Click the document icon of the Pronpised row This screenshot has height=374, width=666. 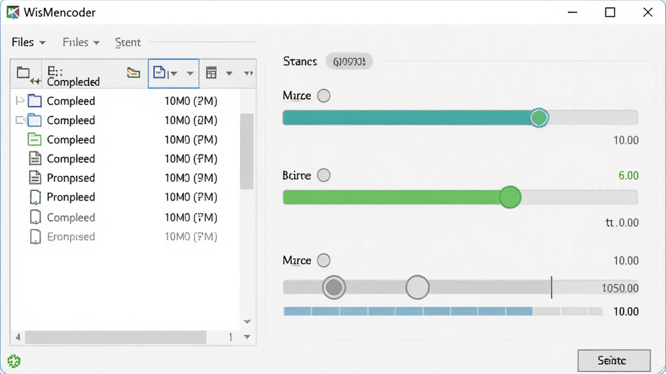click(35, 178)
